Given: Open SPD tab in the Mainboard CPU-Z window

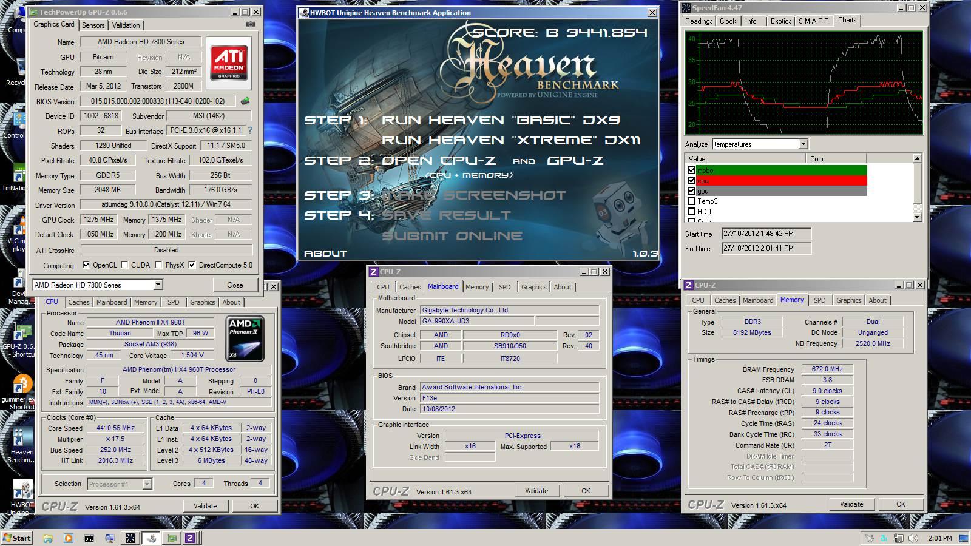Looking at the screenshot, I should point(504,287).
